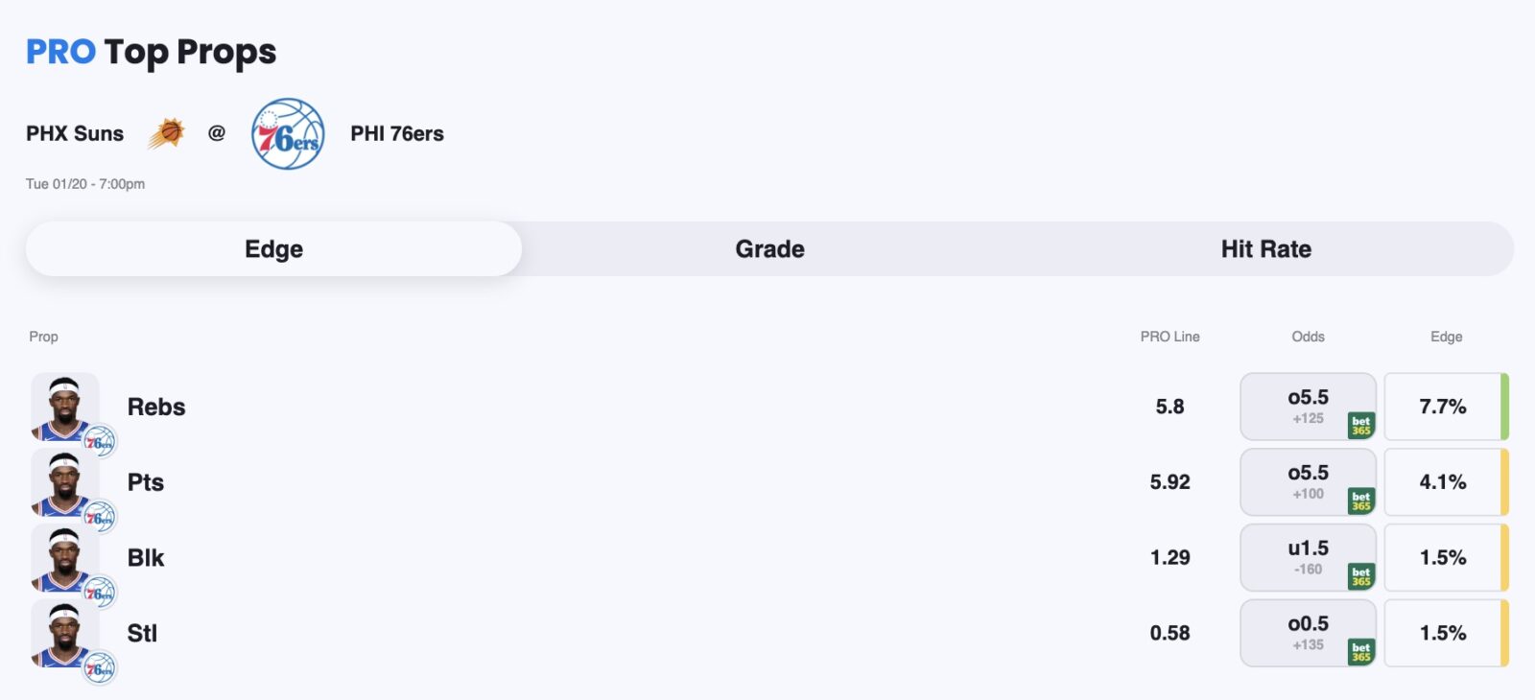Click bet365 icon on Stl odds

point(1360,652)
